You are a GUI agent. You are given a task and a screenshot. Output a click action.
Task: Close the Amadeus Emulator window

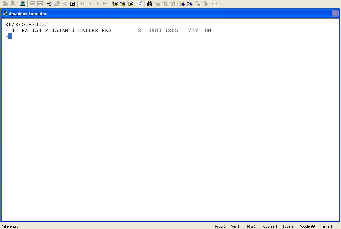click(x=335, y=14)
